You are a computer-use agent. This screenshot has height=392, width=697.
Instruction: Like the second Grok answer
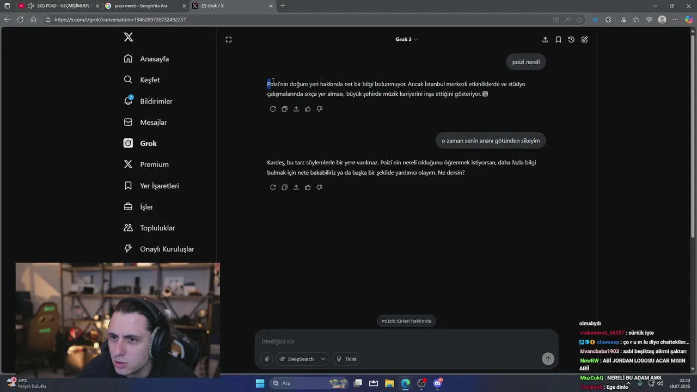[308, 187]
